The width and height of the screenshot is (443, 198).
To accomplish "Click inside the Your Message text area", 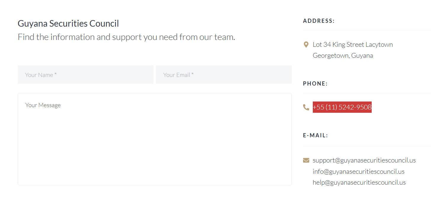I will coord(154,139).
